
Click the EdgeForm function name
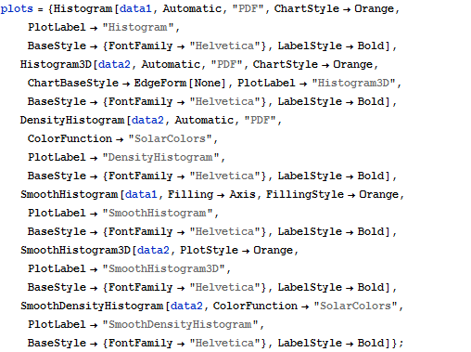[160, 83]
